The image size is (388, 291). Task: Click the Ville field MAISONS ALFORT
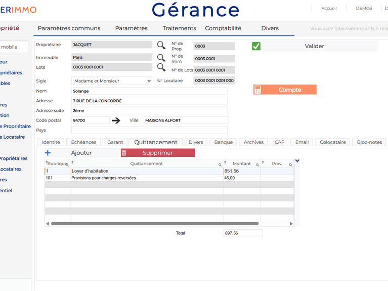pos(186,120)
